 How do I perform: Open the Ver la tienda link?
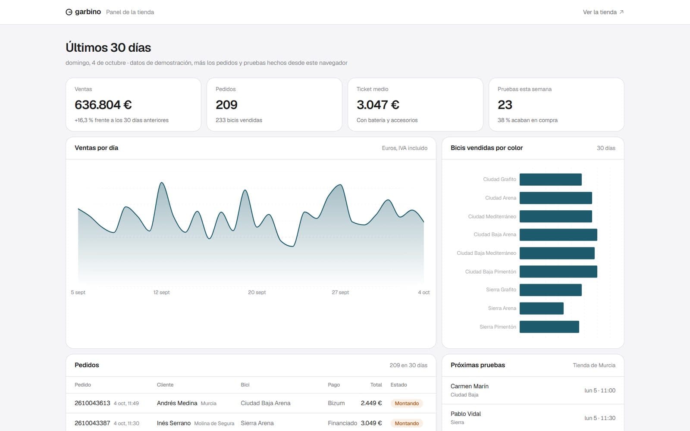(x=603, y=12)
